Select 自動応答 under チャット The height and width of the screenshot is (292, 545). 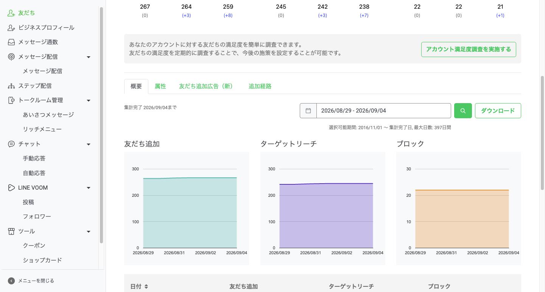point(34,173)
